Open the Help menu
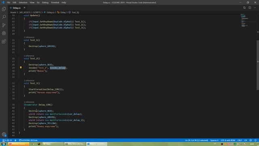Viewport: 259px width, 146px height. tap(64, 2)
